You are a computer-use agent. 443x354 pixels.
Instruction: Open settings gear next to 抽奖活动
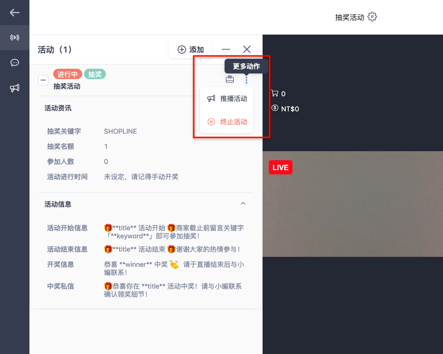click(x=372, y=17)
